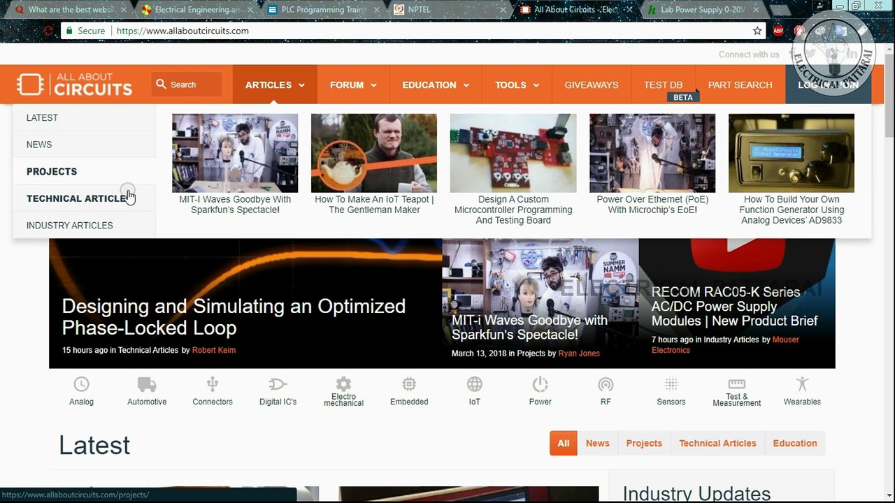Close the NPTEL browser tab
Image resolution: width=895 pixels, height=503 pixels.
[x=502, y=10]
